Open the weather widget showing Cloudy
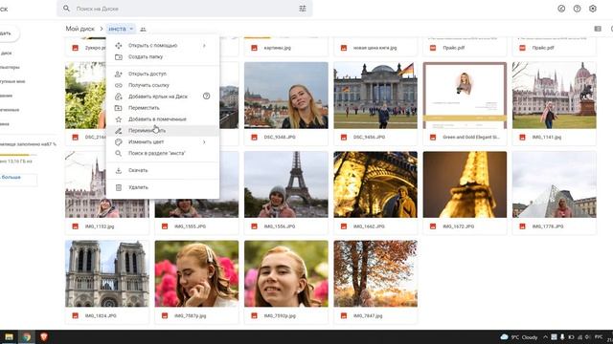The width and height of the screenshot is (613, 344). point(519,337)
